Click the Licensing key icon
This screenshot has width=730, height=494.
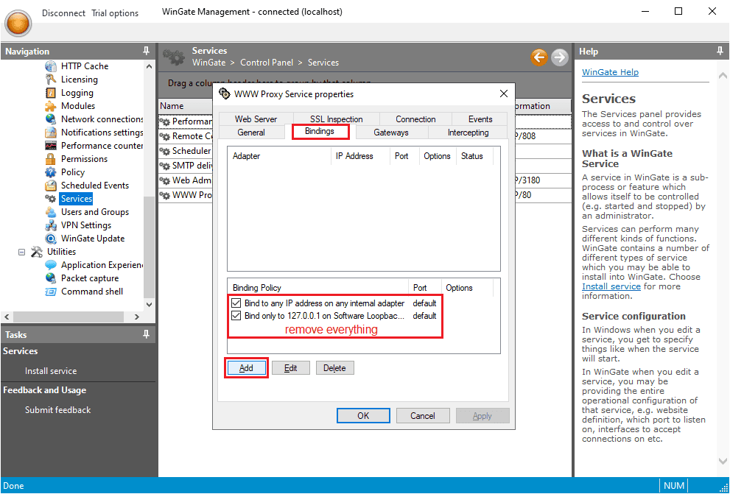pyautogui.click(x=51, y=80)
